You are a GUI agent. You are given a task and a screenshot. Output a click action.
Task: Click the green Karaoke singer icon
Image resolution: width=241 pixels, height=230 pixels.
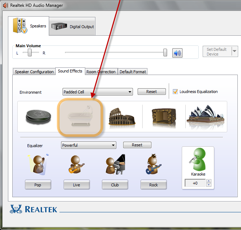tap(198, 159)
